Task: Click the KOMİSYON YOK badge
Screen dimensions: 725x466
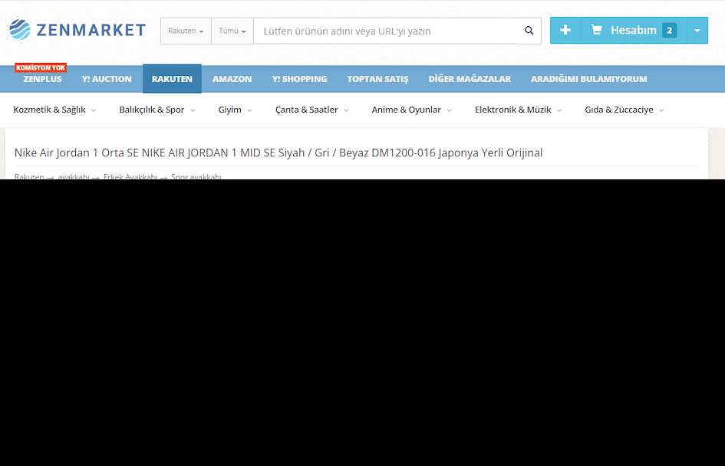Action: 41,68
